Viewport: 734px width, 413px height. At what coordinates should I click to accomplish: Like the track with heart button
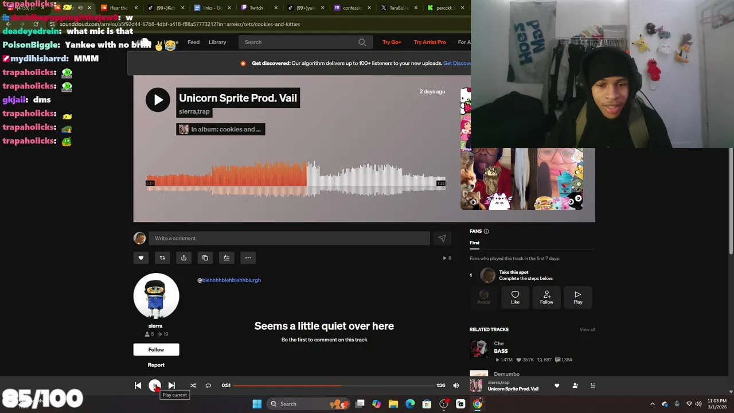coord(141,258)
